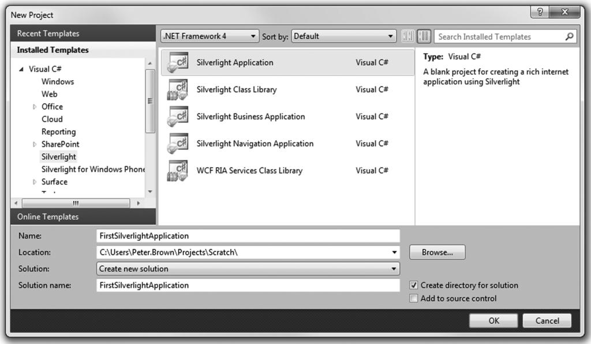Select the 'Silverlight Application' template name

click(235, 62)
